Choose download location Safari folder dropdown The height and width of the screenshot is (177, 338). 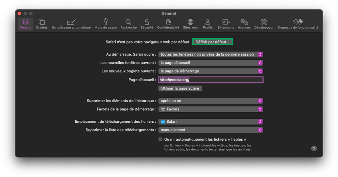pyautogui.click(x=211, y=122)
